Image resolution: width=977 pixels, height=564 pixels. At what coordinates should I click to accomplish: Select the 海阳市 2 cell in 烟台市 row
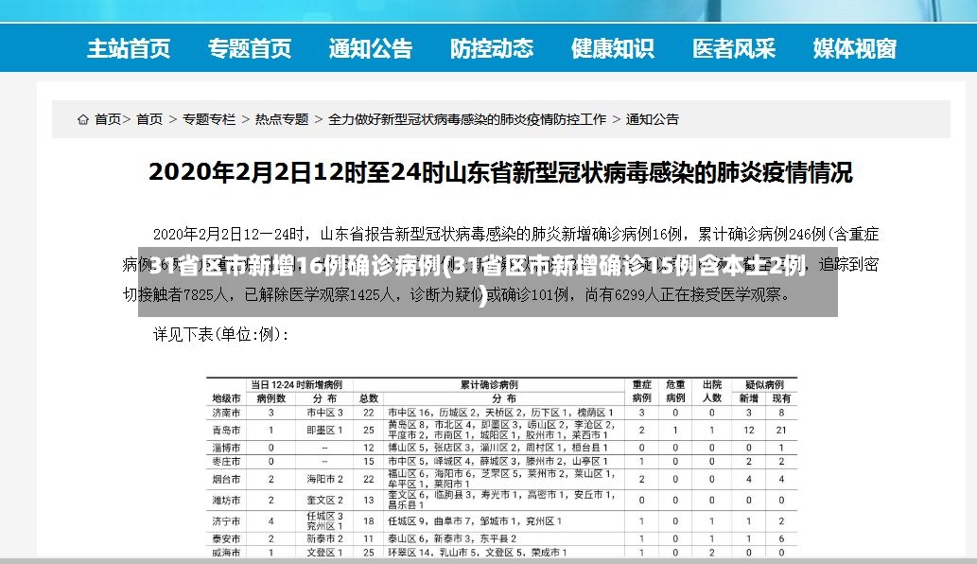click(x=324, y=479)
